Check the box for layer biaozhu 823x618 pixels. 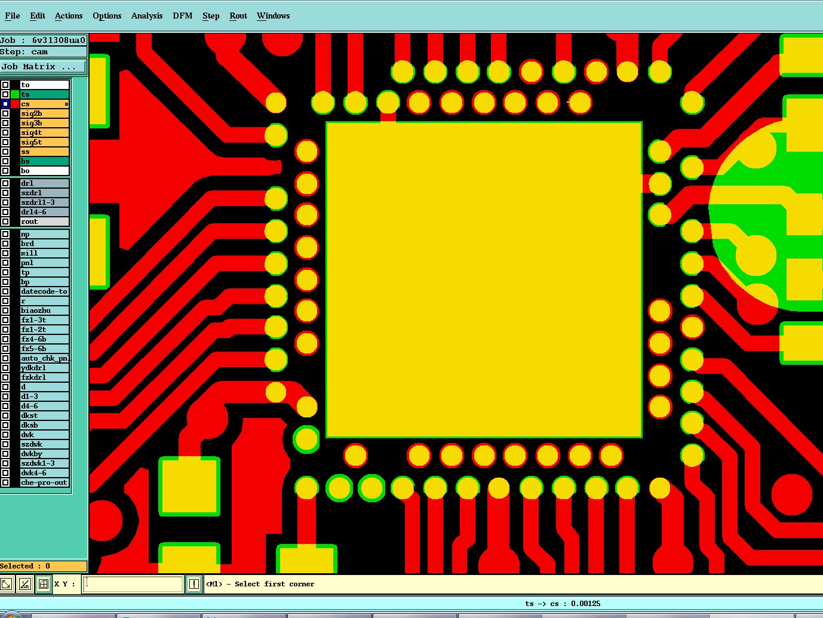(5, 310)
